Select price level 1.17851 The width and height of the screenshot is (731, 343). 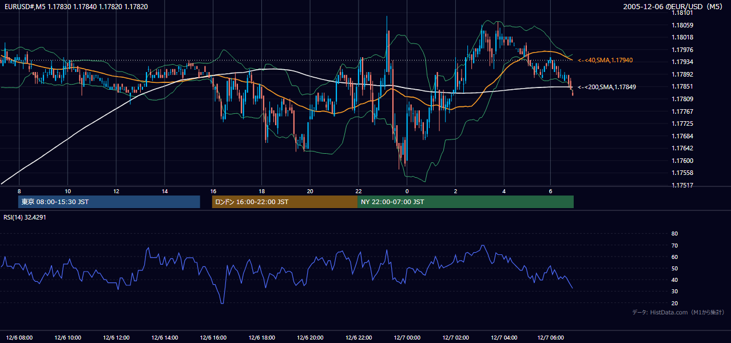[x=682, y=86]
